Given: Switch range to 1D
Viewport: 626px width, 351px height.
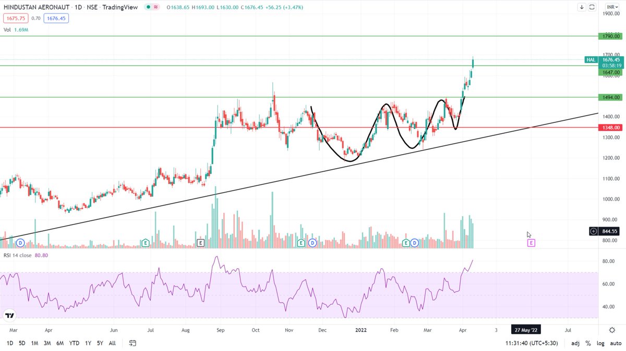Looking at the screenshot, I should pyautogui.click(x=10, y=343).
